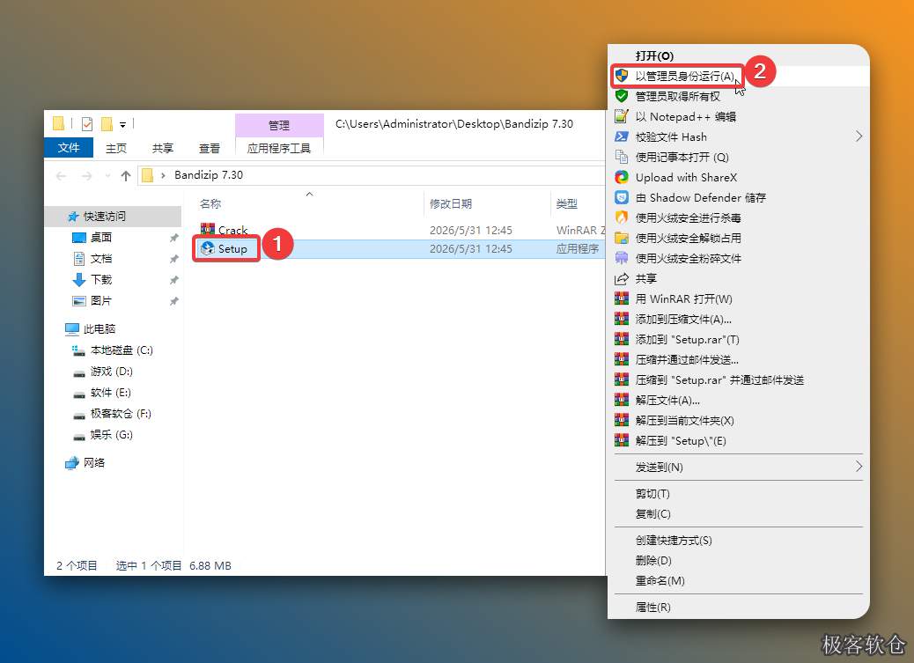Click the properties checkmark icon in title bar
This screenshot has width=914, height=663.
coord(87,123)
